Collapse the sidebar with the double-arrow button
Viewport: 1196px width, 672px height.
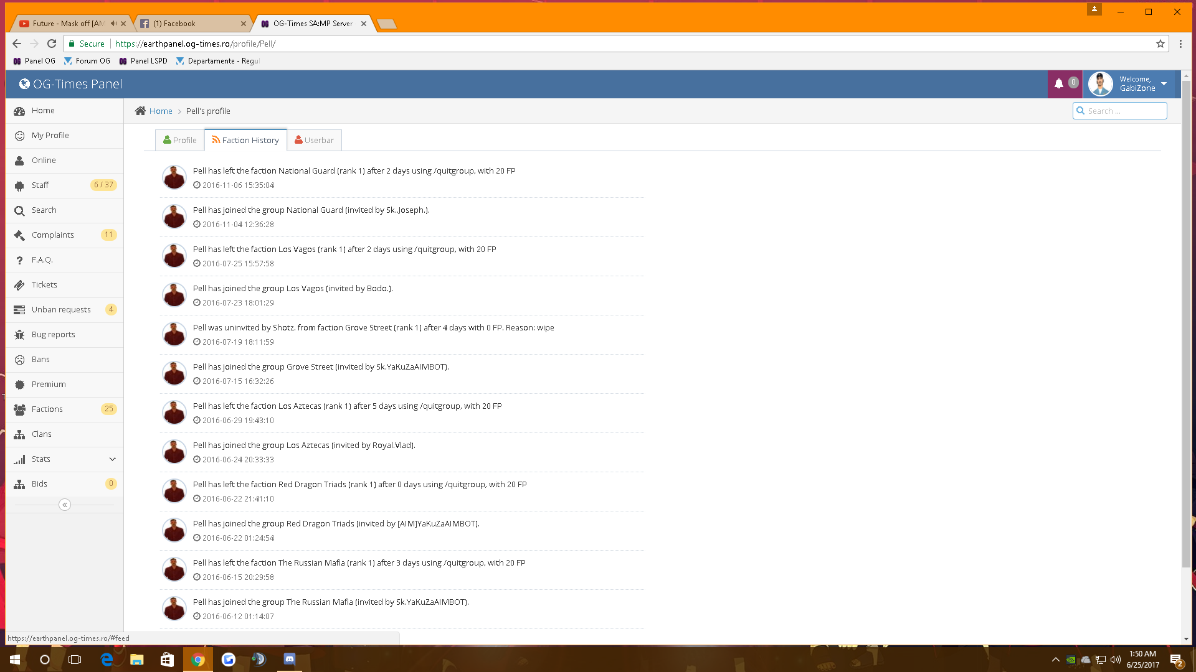pyautogui.click(x=65, y=505)
